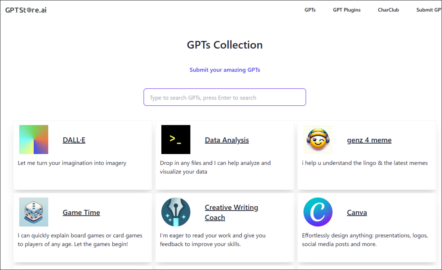Open the Creative Writing Coach title link
This screenshot has width=442, height=270.
point(231,213)
